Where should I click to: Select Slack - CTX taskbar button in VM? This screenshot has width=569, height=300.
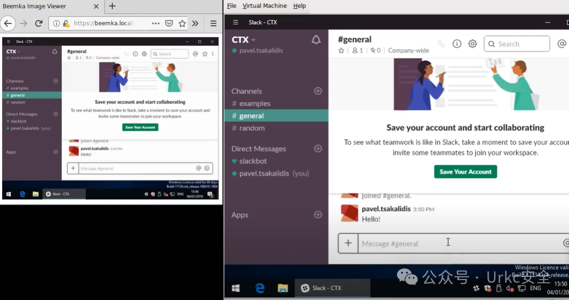tap(332, 288)
